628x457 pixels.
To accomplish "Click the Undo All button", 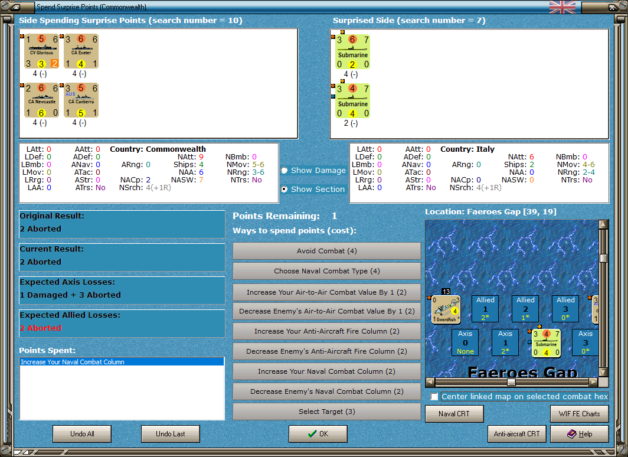I will click(82, 434).
